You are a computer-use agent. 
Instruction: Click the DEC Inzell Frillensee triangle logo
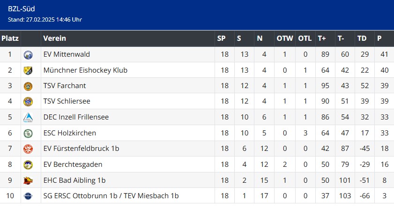[28, 117]
